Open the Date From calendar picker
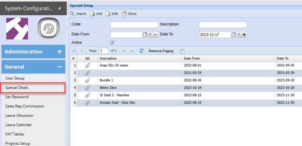 pos(145,34)
